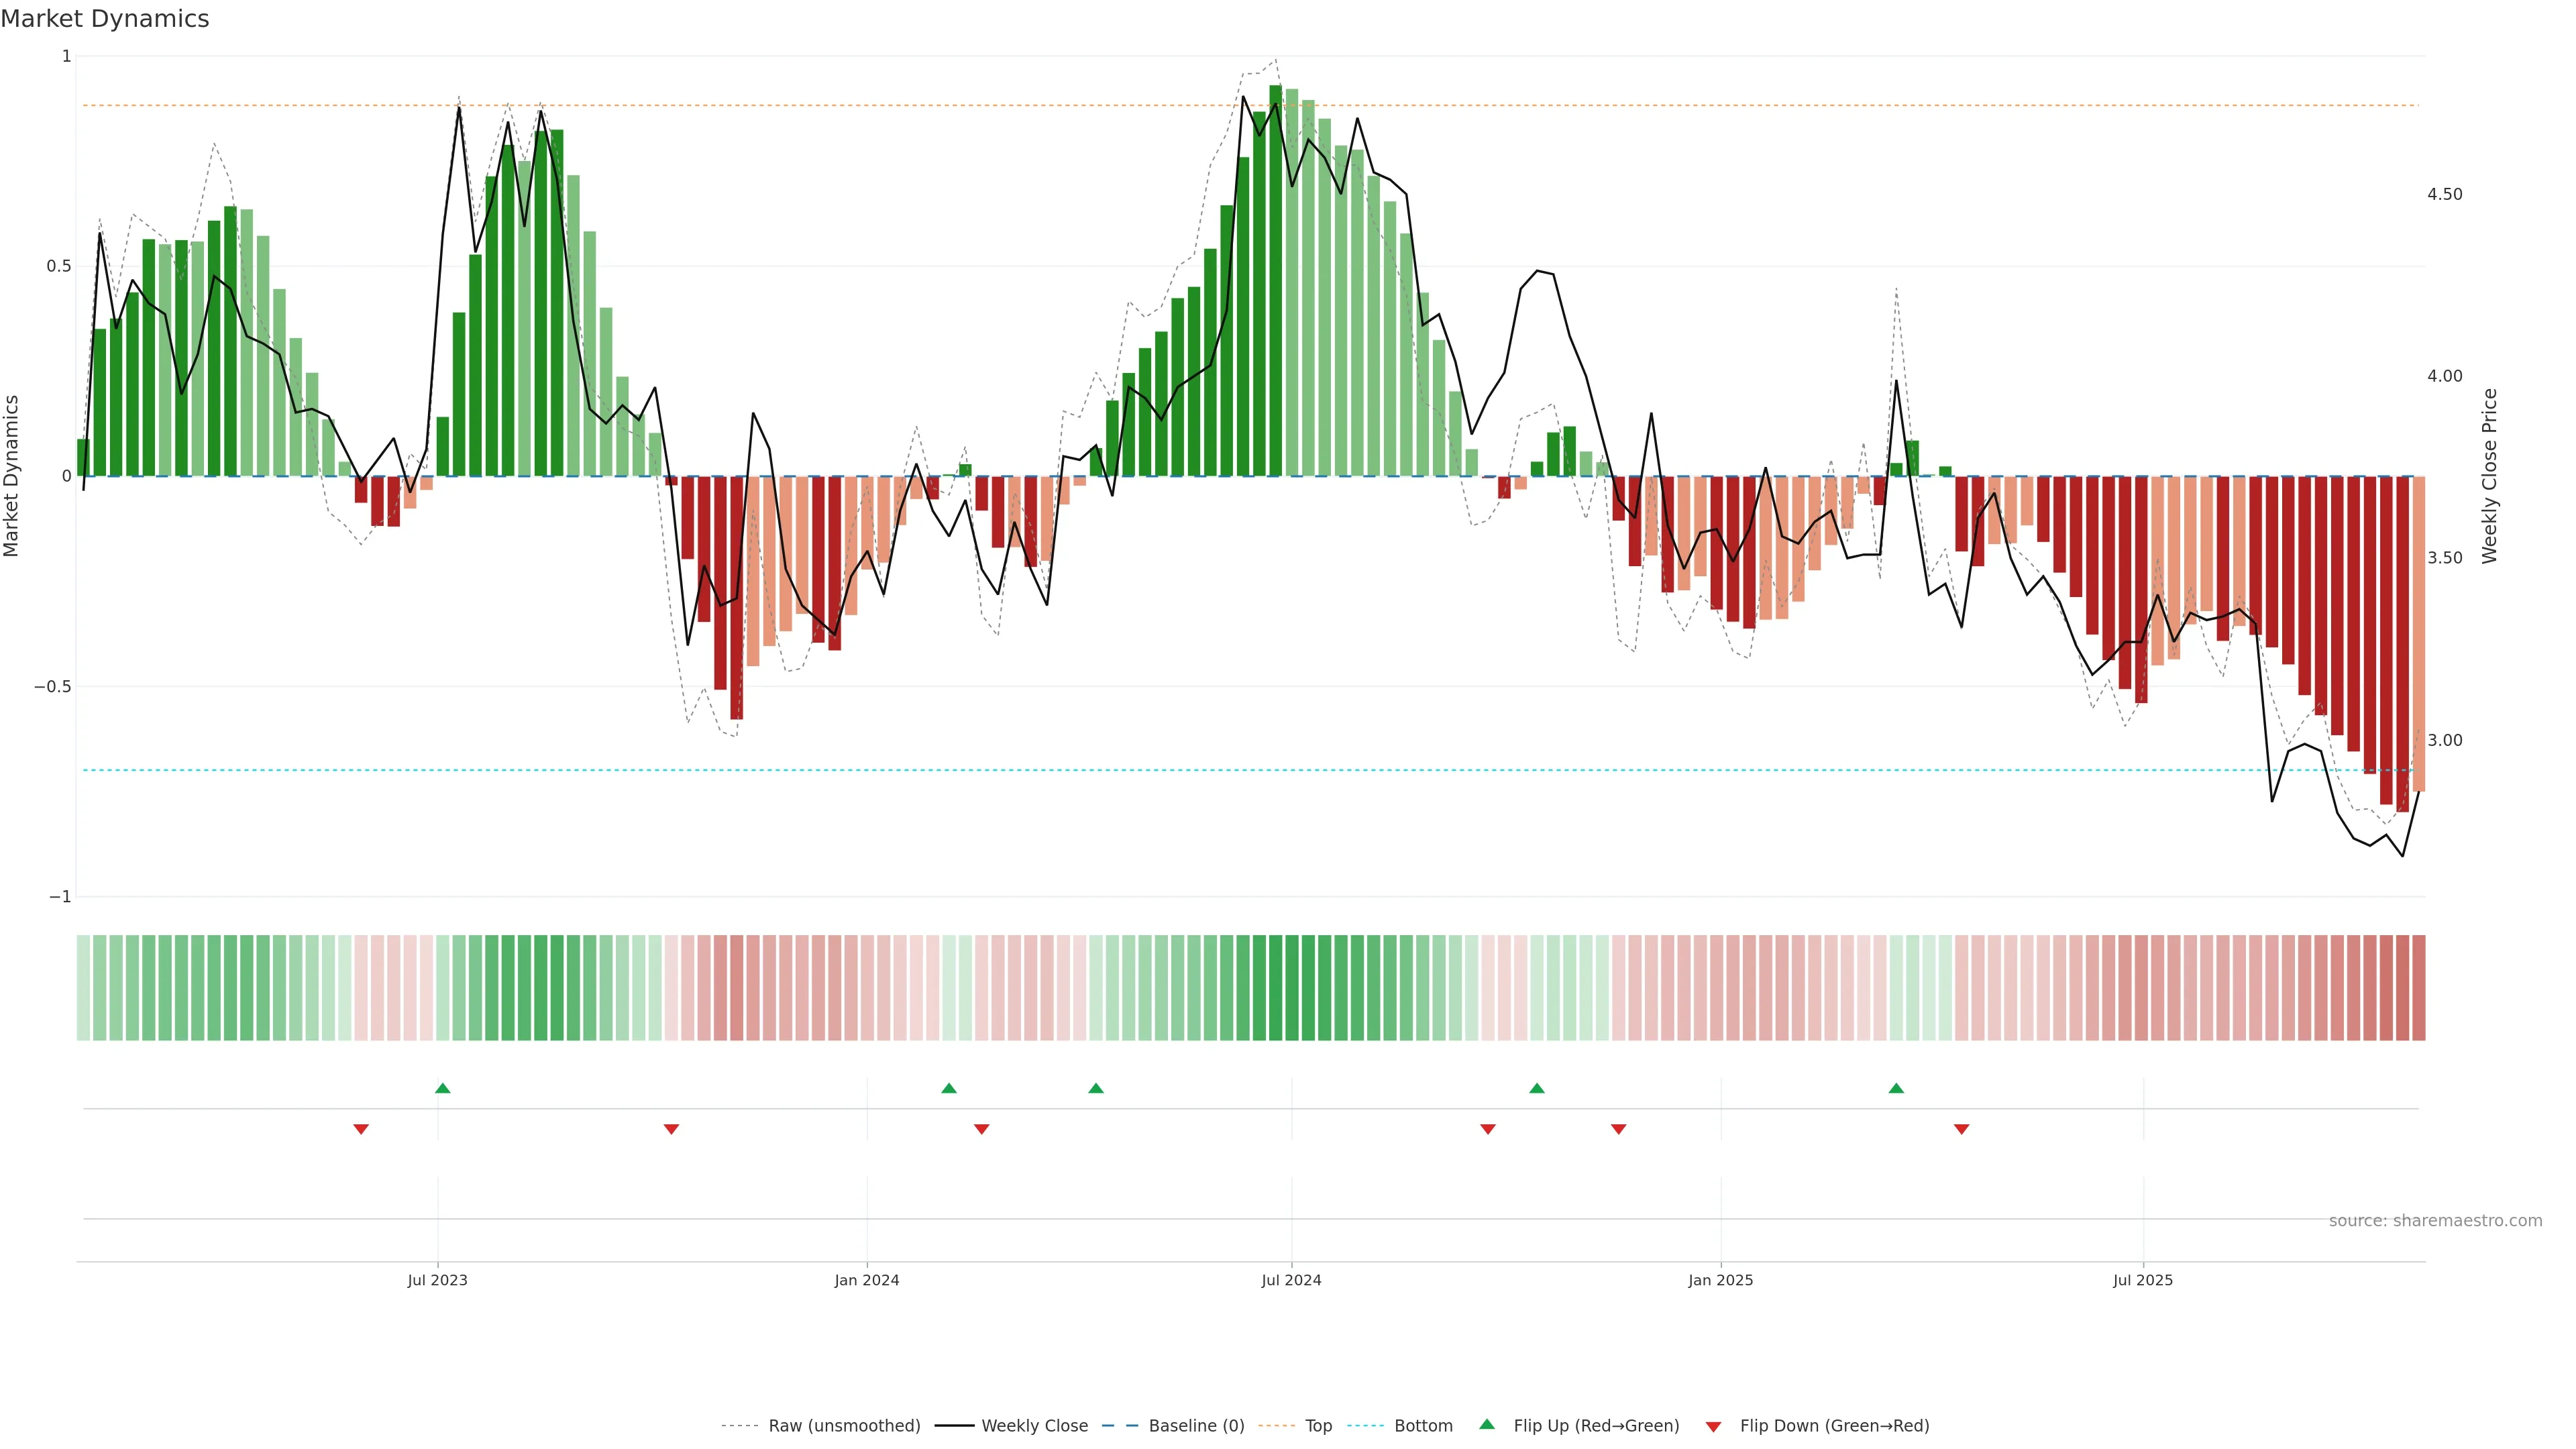Toggle the Weekly Close legend series
The width and height of the screenshot is (2576, 1449).
coord(1034,1426)
